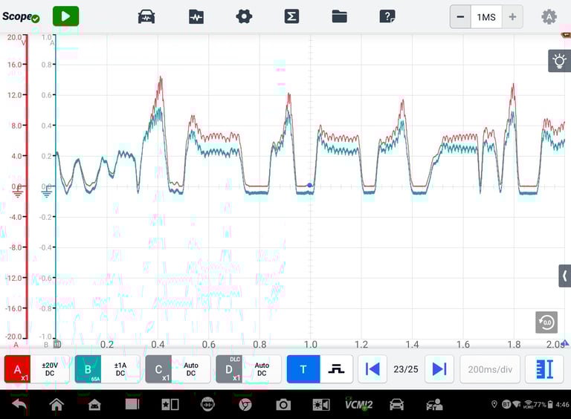The image size is (571, 419).
Task: Select the teal channel B current axis
Action: coord(55,186)
